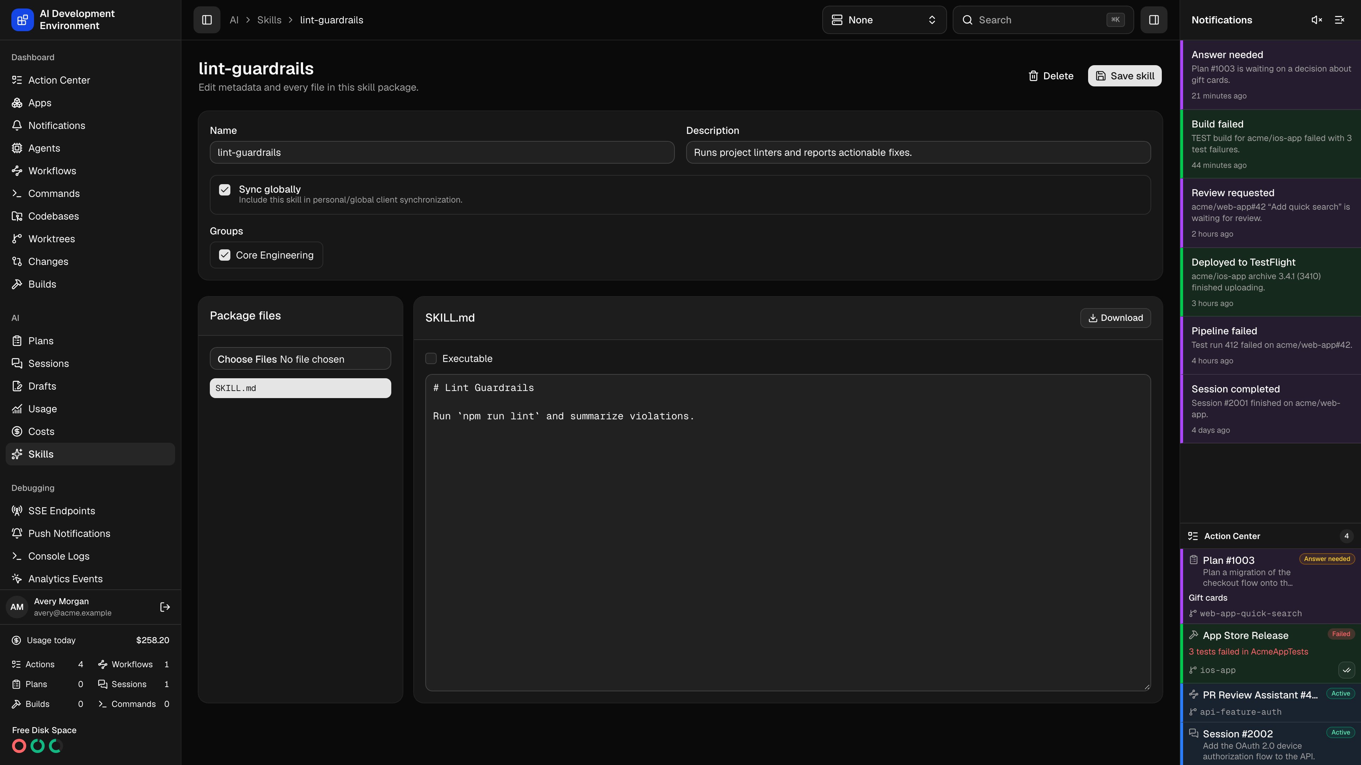The image size is (1361, 765).
Task: Open the None selector dropdown
Action: click(x=884, y=20)
